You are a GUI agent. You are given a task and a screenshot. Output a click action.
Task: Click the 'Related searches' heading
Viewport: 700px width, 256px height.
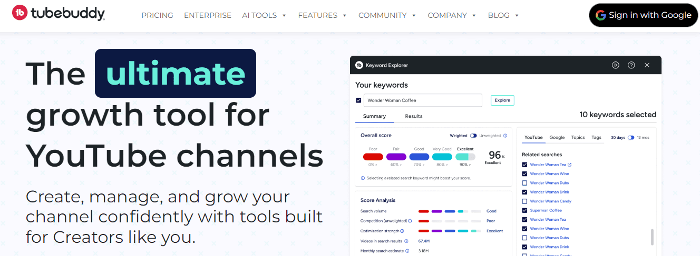[x=542, y=155]
